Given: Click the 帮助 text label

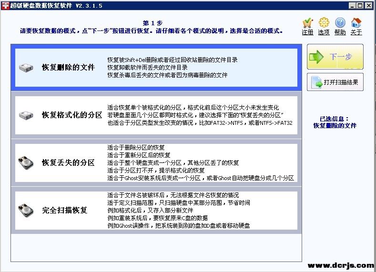Looking at the screenshot, I should [340, 32].
